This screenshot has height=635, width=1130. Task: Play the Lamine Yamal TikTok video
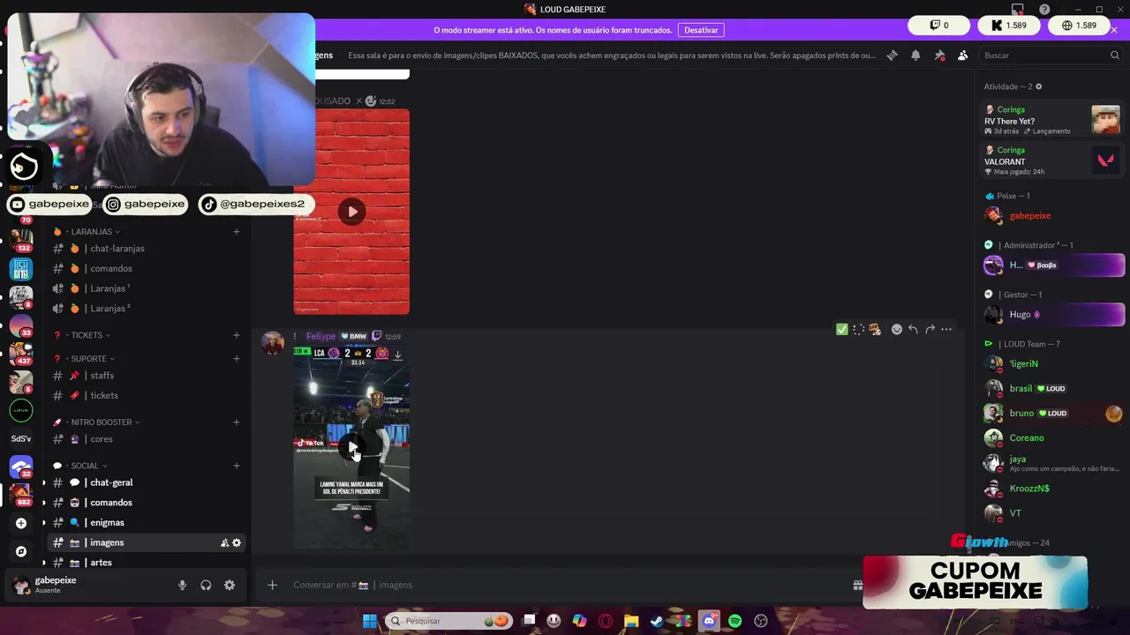(x=351, y=447)
